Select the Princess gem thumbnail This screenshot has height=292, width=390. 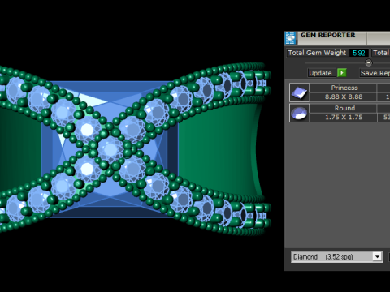pyautogui.click(x=299, y=92)
